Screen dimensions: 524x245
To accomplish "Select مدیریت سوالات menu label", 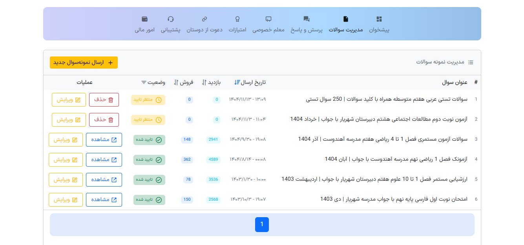I will [346, 30].
